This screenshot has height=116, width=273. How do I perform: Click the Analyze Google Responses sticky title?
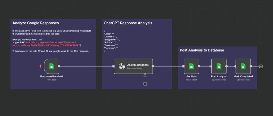[36, 23]
